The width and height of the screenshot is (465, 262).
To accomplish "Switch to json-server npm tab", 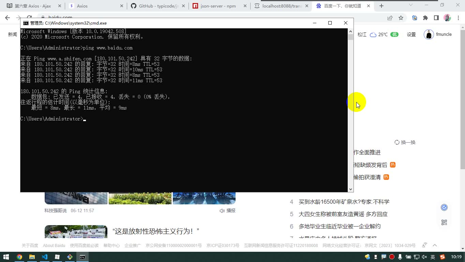I will (220, 6).
